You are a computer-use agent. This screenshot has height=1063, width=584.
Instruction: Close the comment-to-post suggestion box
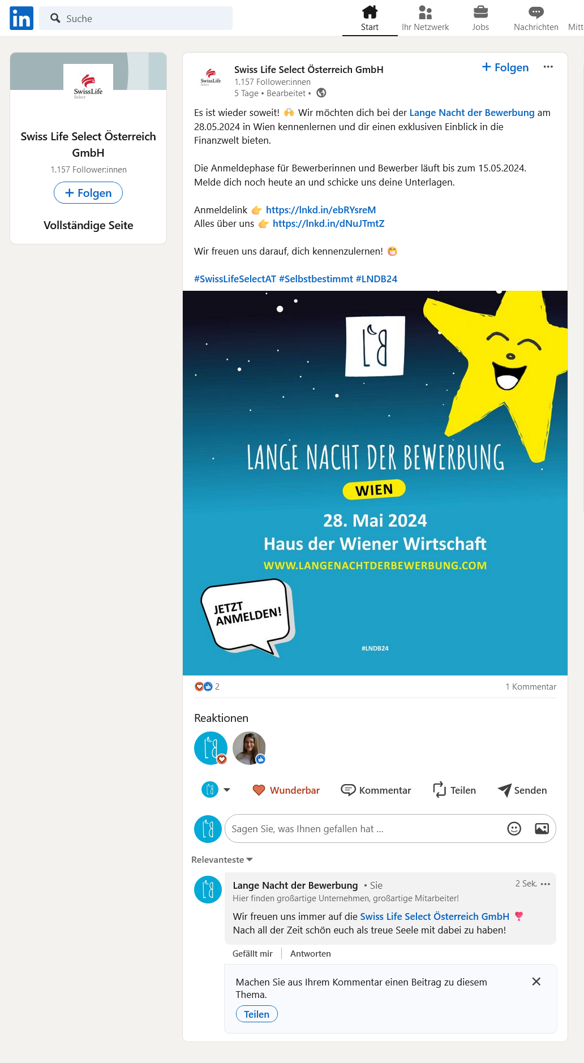click(x=536, y=982)
